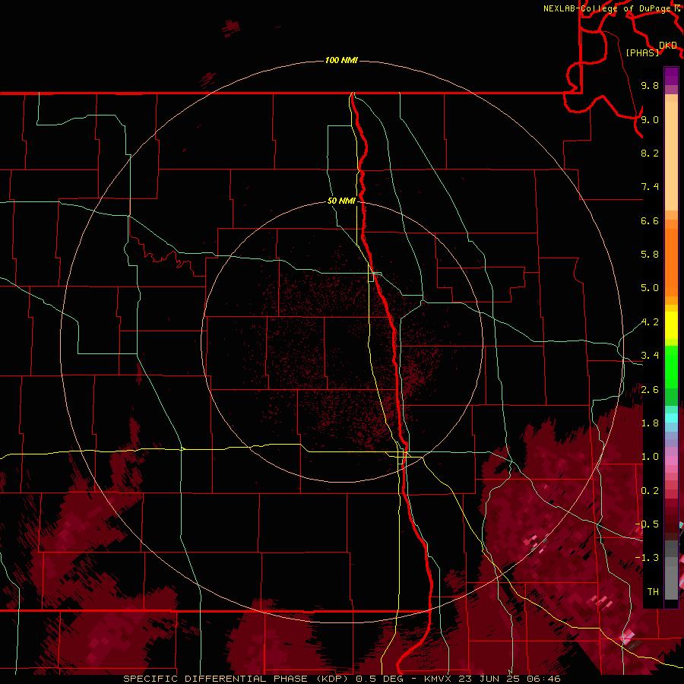Click the 0.2 scale value
This screenshot has height=684, width=684.
click(x=650, y=491)
